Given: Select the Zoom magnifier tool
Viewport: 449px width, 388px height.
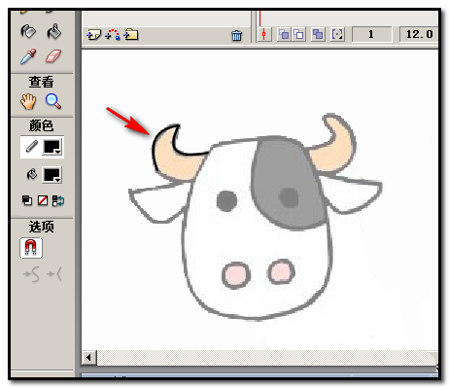Looking at the screenshot, I should [53, 101].
